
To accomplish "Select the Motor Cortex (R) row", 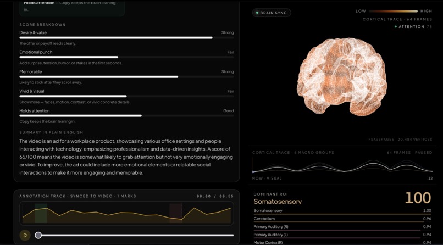I will (342, 242).
